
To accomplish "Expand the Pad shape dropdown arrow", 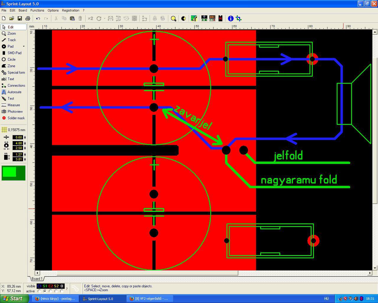I will (x=24, y=46).
